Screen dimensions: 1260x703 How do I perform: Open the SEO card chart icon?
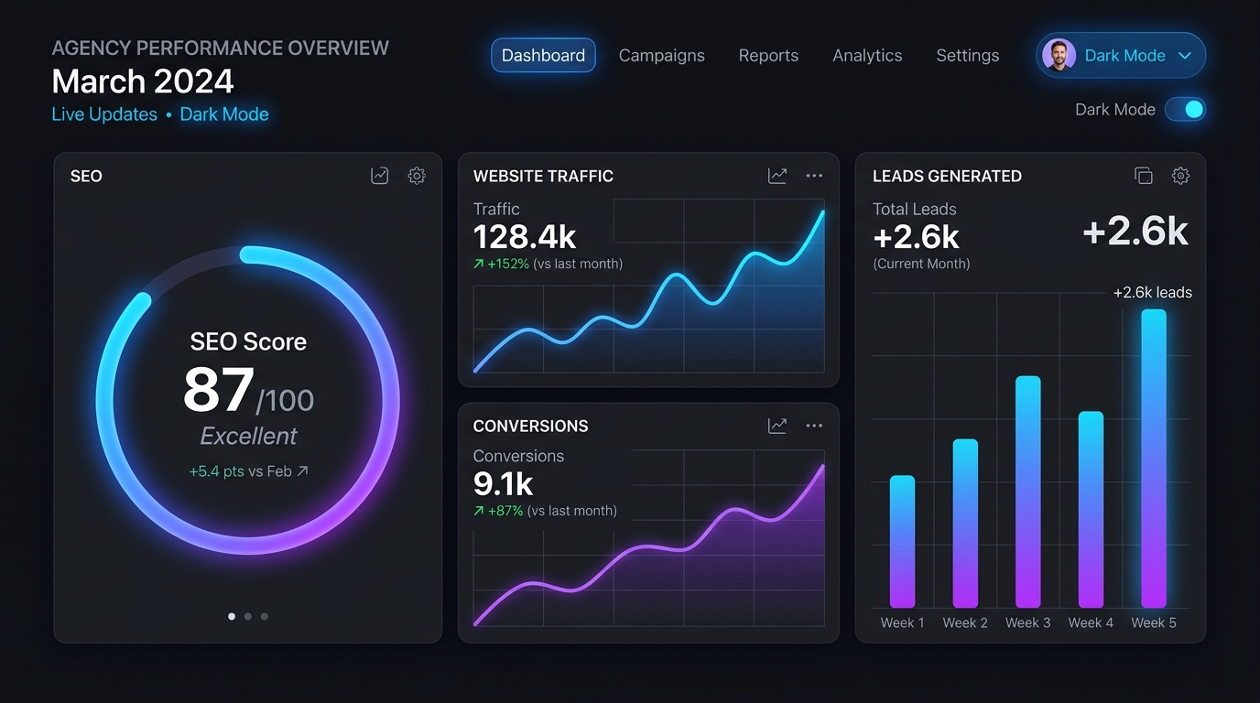coord(379,176)
